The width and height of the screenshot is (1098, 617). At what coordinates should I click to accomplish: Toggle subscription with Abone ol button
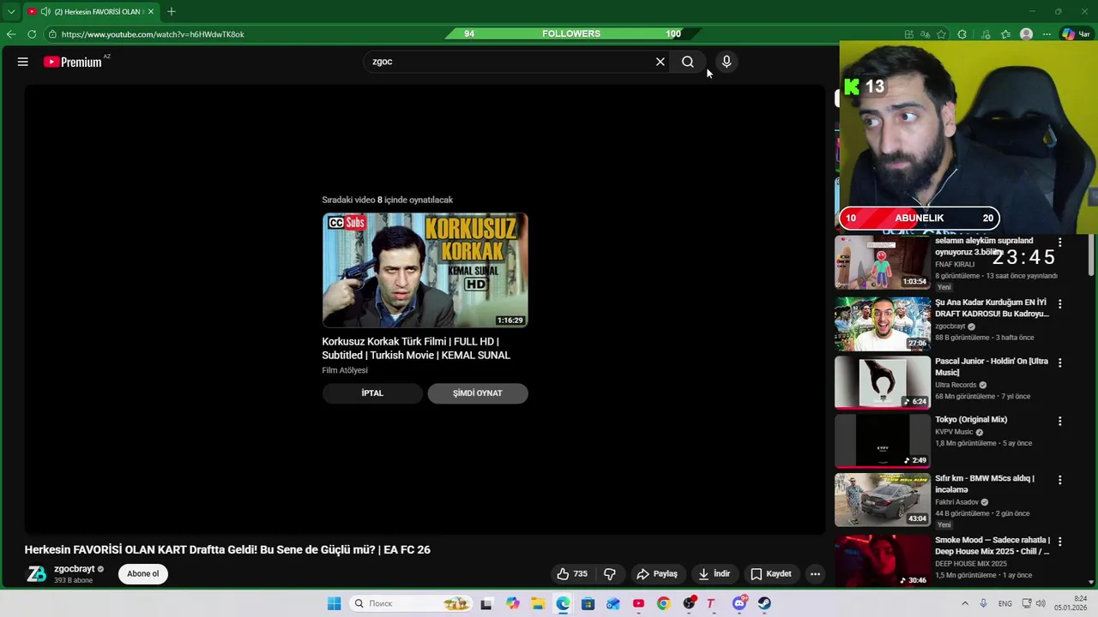(142, 574)
